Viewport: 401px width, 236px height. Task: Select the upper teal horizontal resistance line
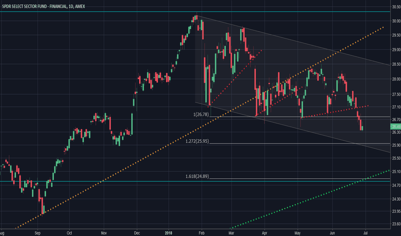(195, 12)
